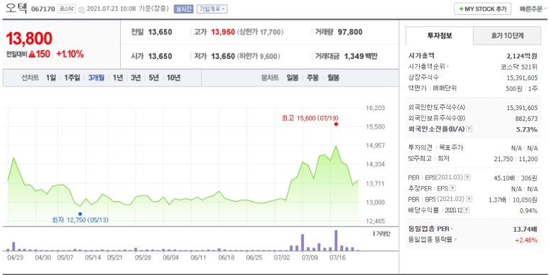Click the help icon beside 추정PER EPS

click(452, 189)
